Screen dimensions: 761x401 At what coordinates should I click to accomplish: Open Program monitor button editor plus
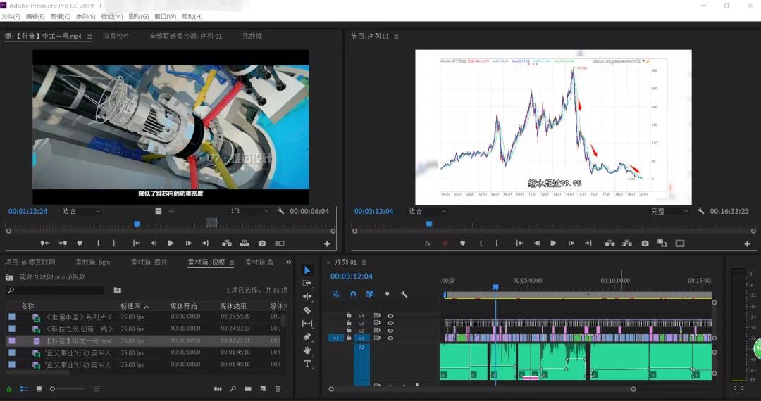(x=747, y=243)
